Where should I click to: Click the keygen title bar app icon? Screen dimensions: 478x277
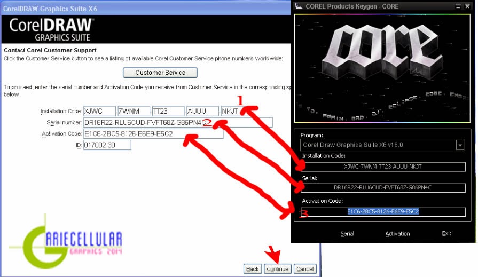coord(299,6)
